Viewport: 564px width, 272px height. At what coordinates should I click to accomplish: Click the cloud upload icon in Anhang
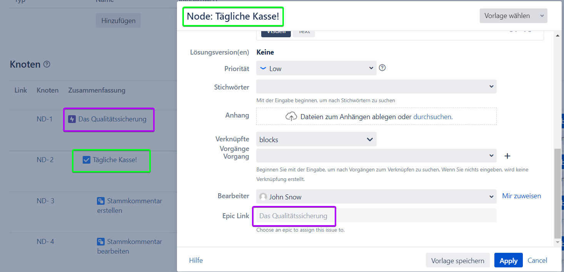pyautogui.click(x=291, y=116)
